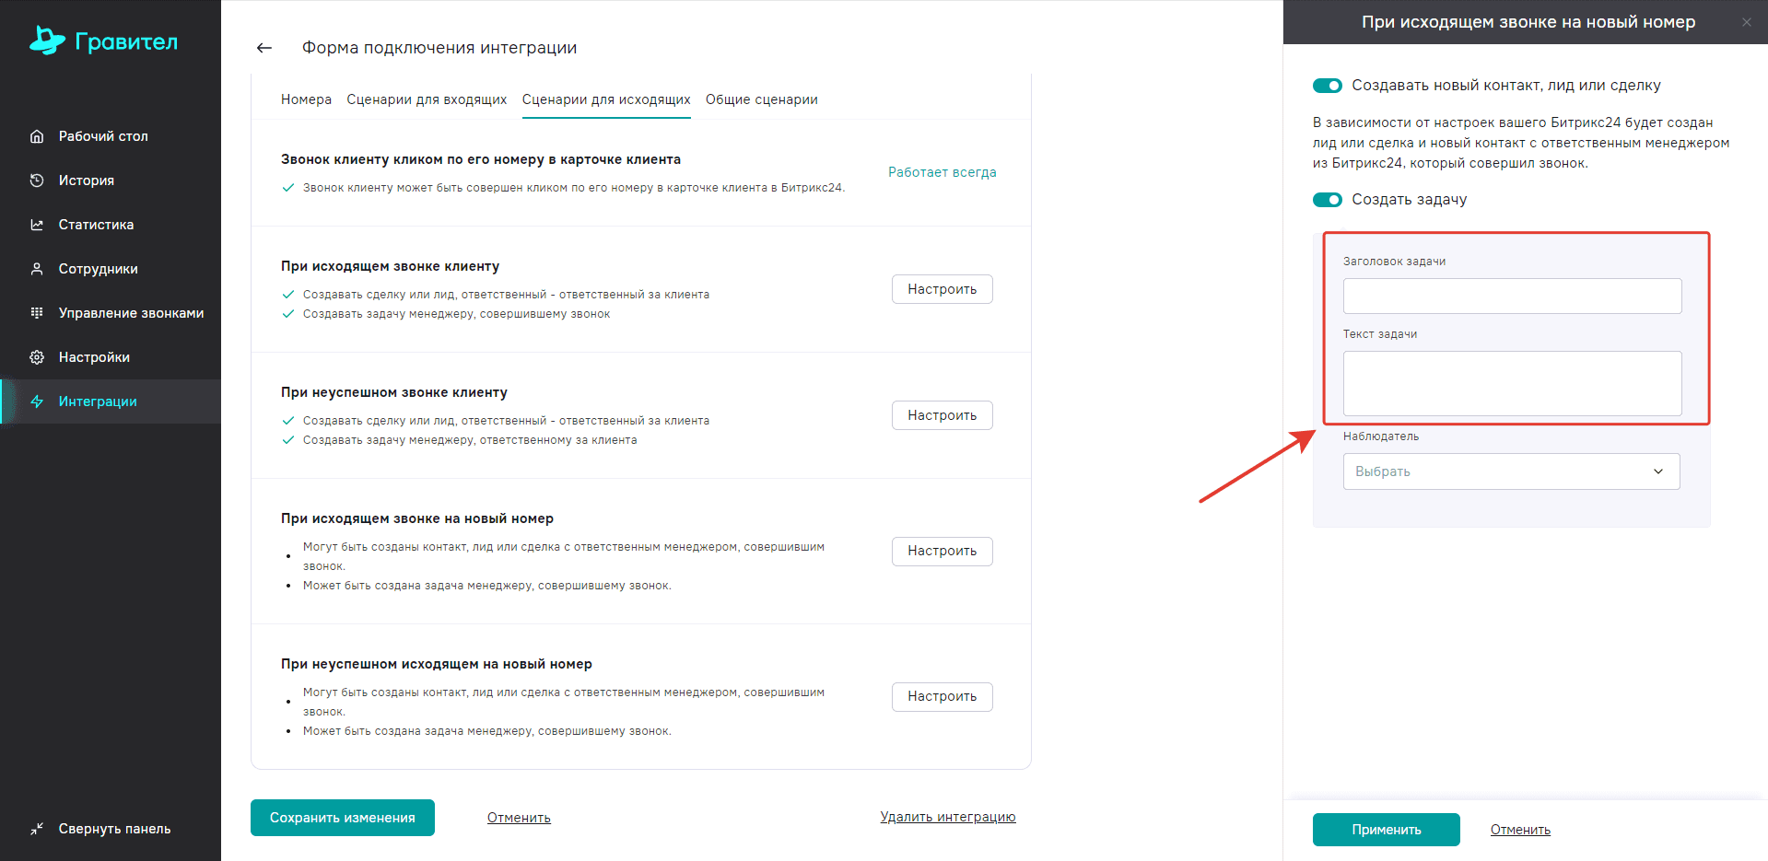Open Статистика chart icon in sidebar
Viewport: 1768px width, 861px height.
pos(37,225)
